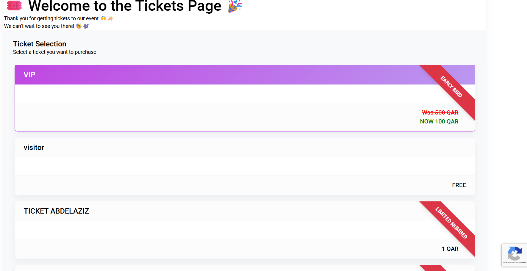Click the partying face emoji
Screen dimensions: 527x271
click(x=79, y=26)
